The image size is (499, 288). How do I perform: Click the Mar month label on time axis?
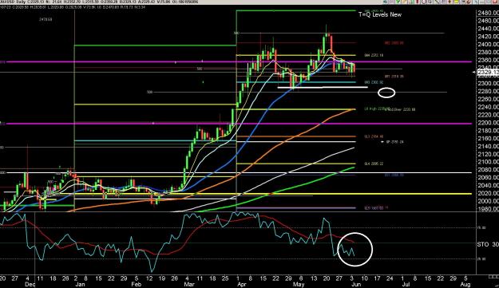(189, 284)
